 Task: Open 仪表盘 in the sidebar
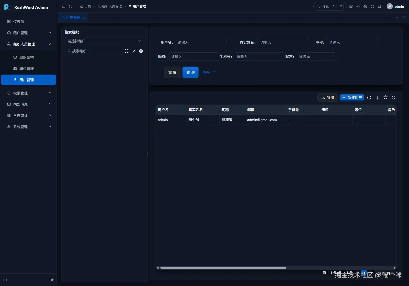pyautogui.click(x=29, y=22)
